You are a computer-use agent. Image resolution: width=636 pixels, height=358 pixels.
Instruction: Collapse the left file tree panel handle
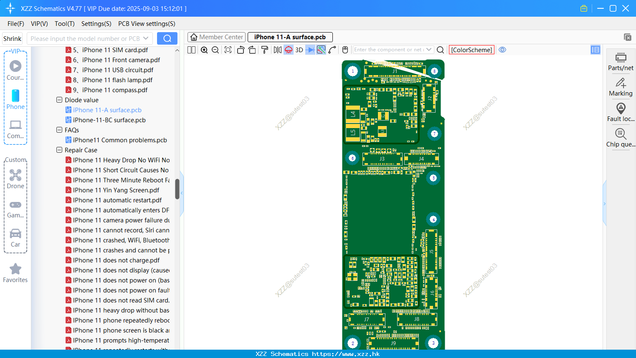(x=182, y=193)
